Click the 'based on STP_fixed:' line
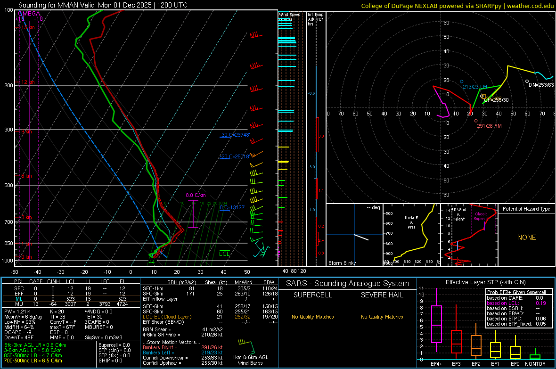The image size is (556, 369). (x=516, y=324)
